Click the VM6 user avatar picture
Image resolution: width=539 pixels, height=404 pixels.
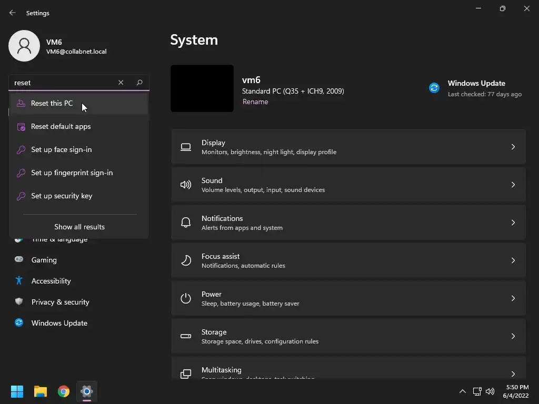click(x=24, y=46)
